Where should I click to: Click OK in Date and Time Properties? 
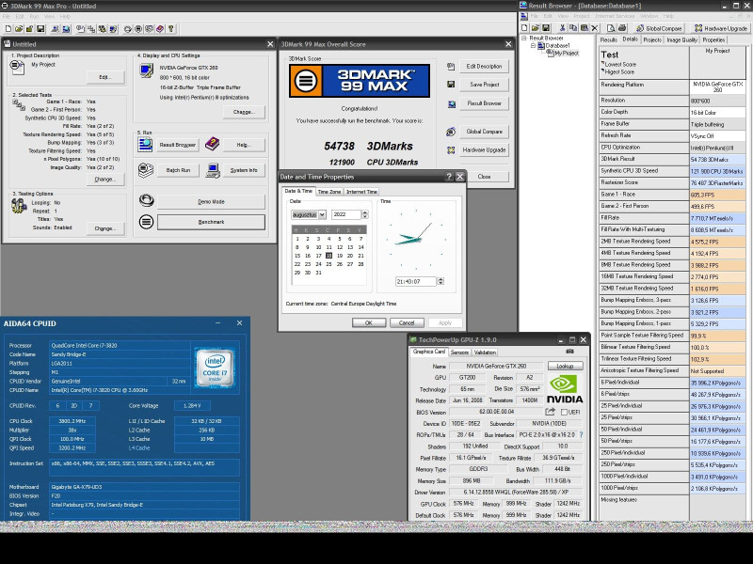[x=369, y=322]
